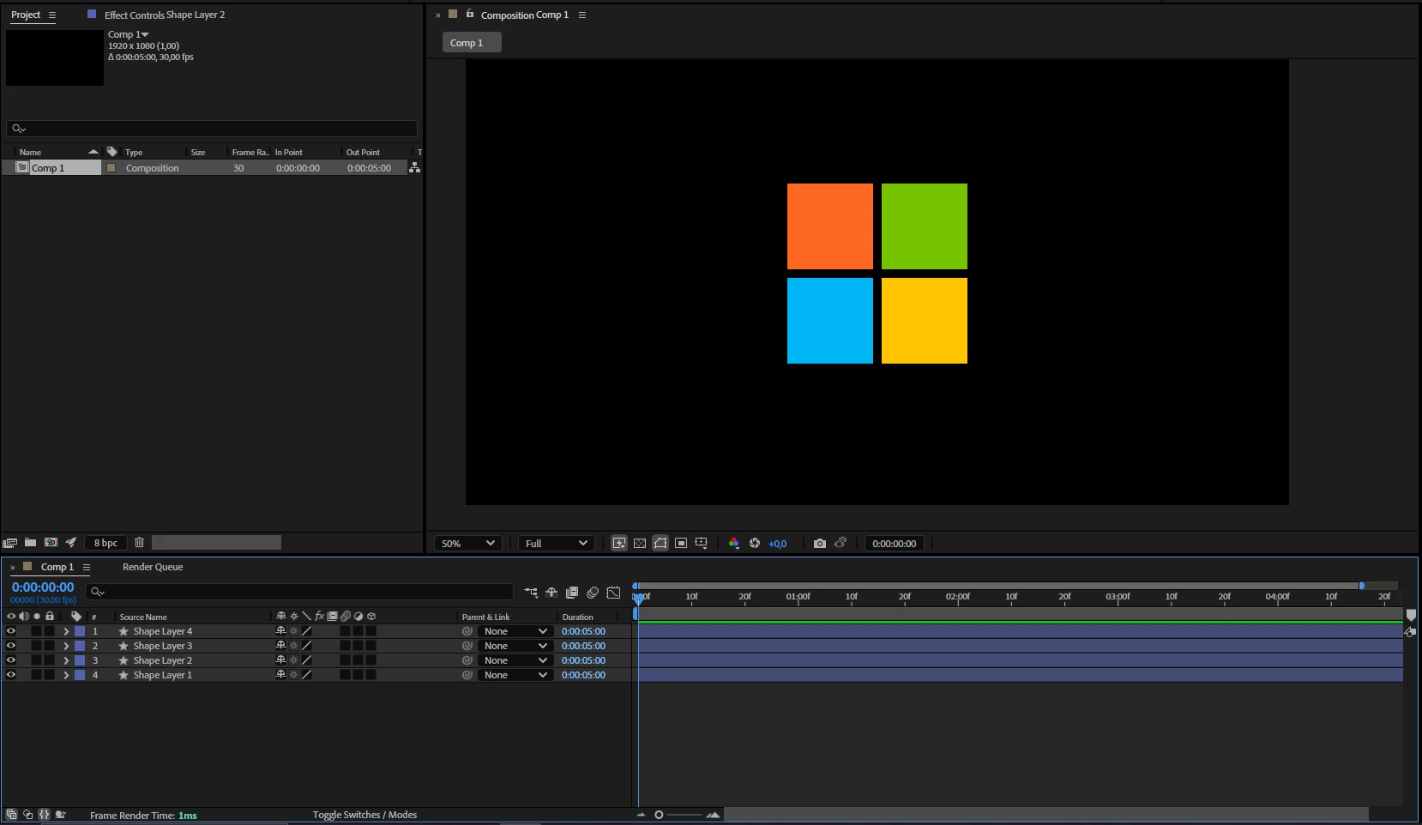Create a new composition from Project panel footer
Image resolution: width=1422 pixels, height=825 pixels.
(51, 542)
